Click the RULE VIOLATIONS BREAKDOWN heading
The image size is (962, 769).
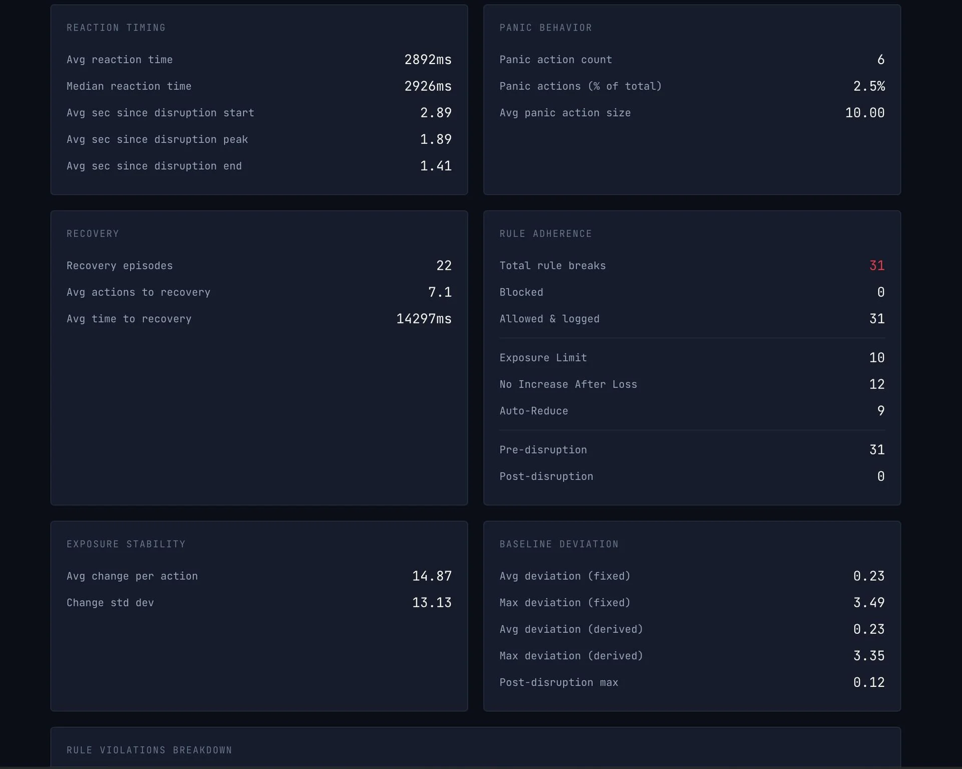pyautogui.click(x=149, y=750)
